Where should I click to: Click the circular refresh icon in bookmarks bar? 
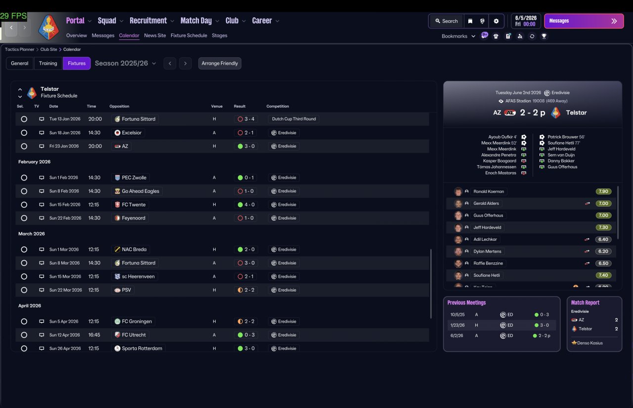[532, 36]
